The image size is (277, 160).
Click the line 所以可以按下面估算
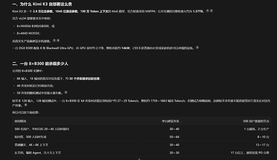26,112
